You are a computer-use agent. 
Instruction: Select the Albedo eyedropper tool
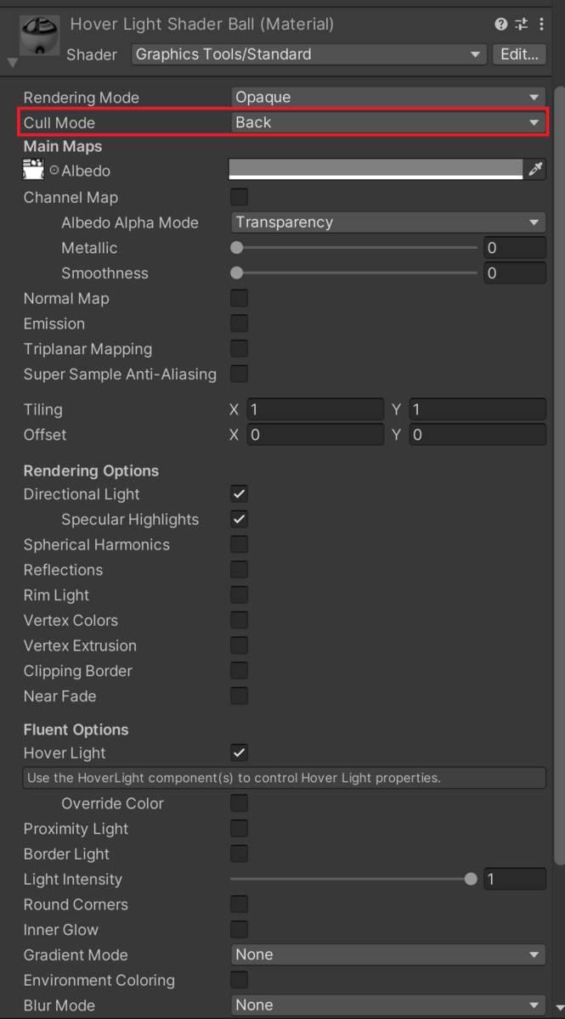[535, 168]
